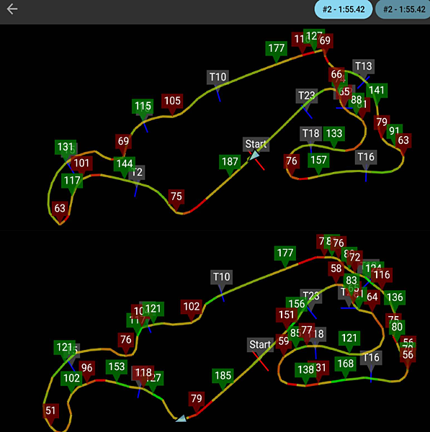Tap the green 153 speed tag on lower map
The height and width of the screenshot is (432, 430).
pyautogui.click(x=117, y=366)
